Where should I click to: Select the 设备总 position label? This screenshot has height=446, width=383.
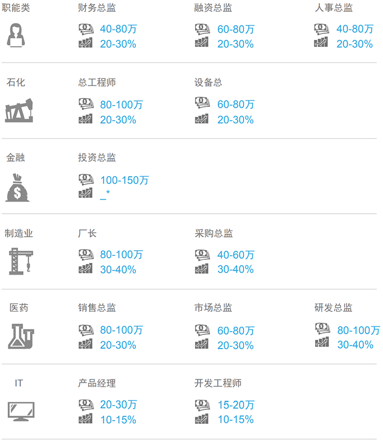coord(208,83)
